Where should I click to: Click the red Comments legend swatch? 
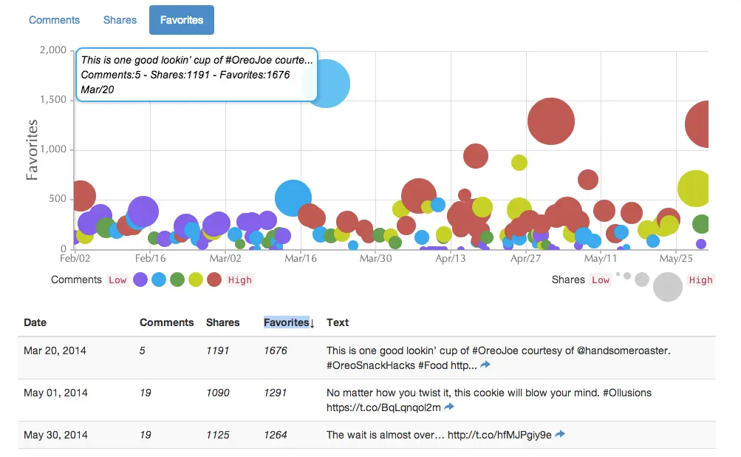click(214, 280)
